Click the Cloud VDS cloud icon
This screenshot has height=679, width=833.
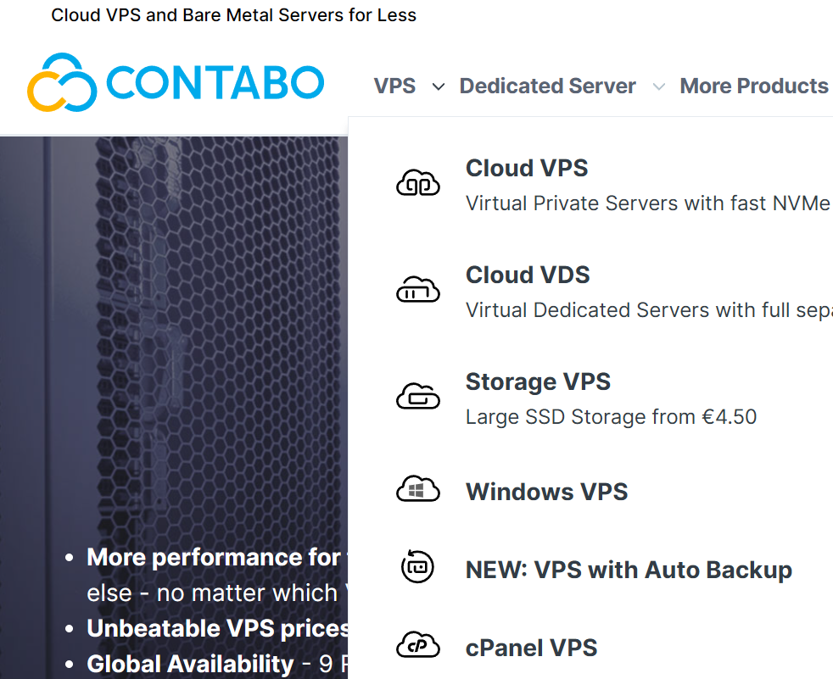(x=418, y=289)
